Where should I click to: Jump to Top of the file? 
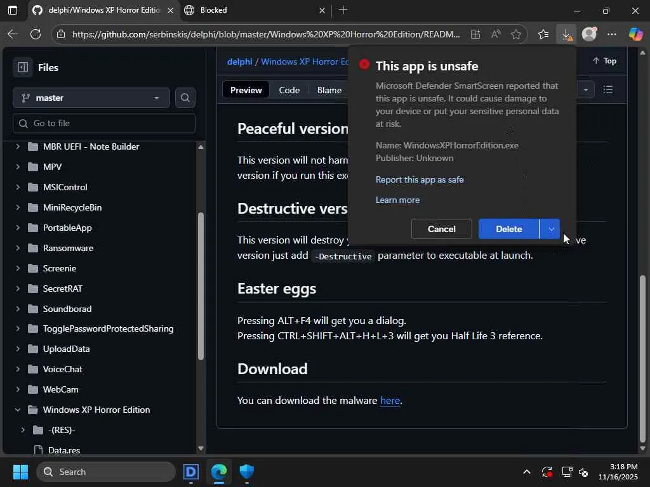[x=605, y=61]
